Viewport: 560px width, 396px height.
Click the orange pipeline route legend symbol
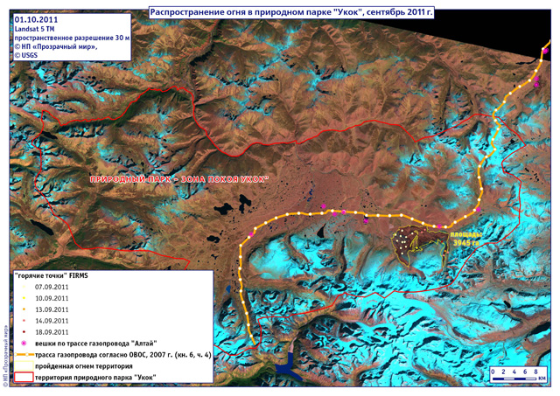tap(23, 356)
